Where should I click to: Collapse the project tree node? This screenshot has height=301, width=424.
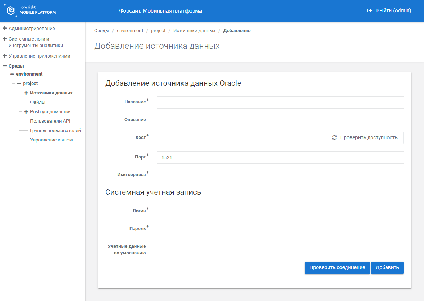coord(19,84)
